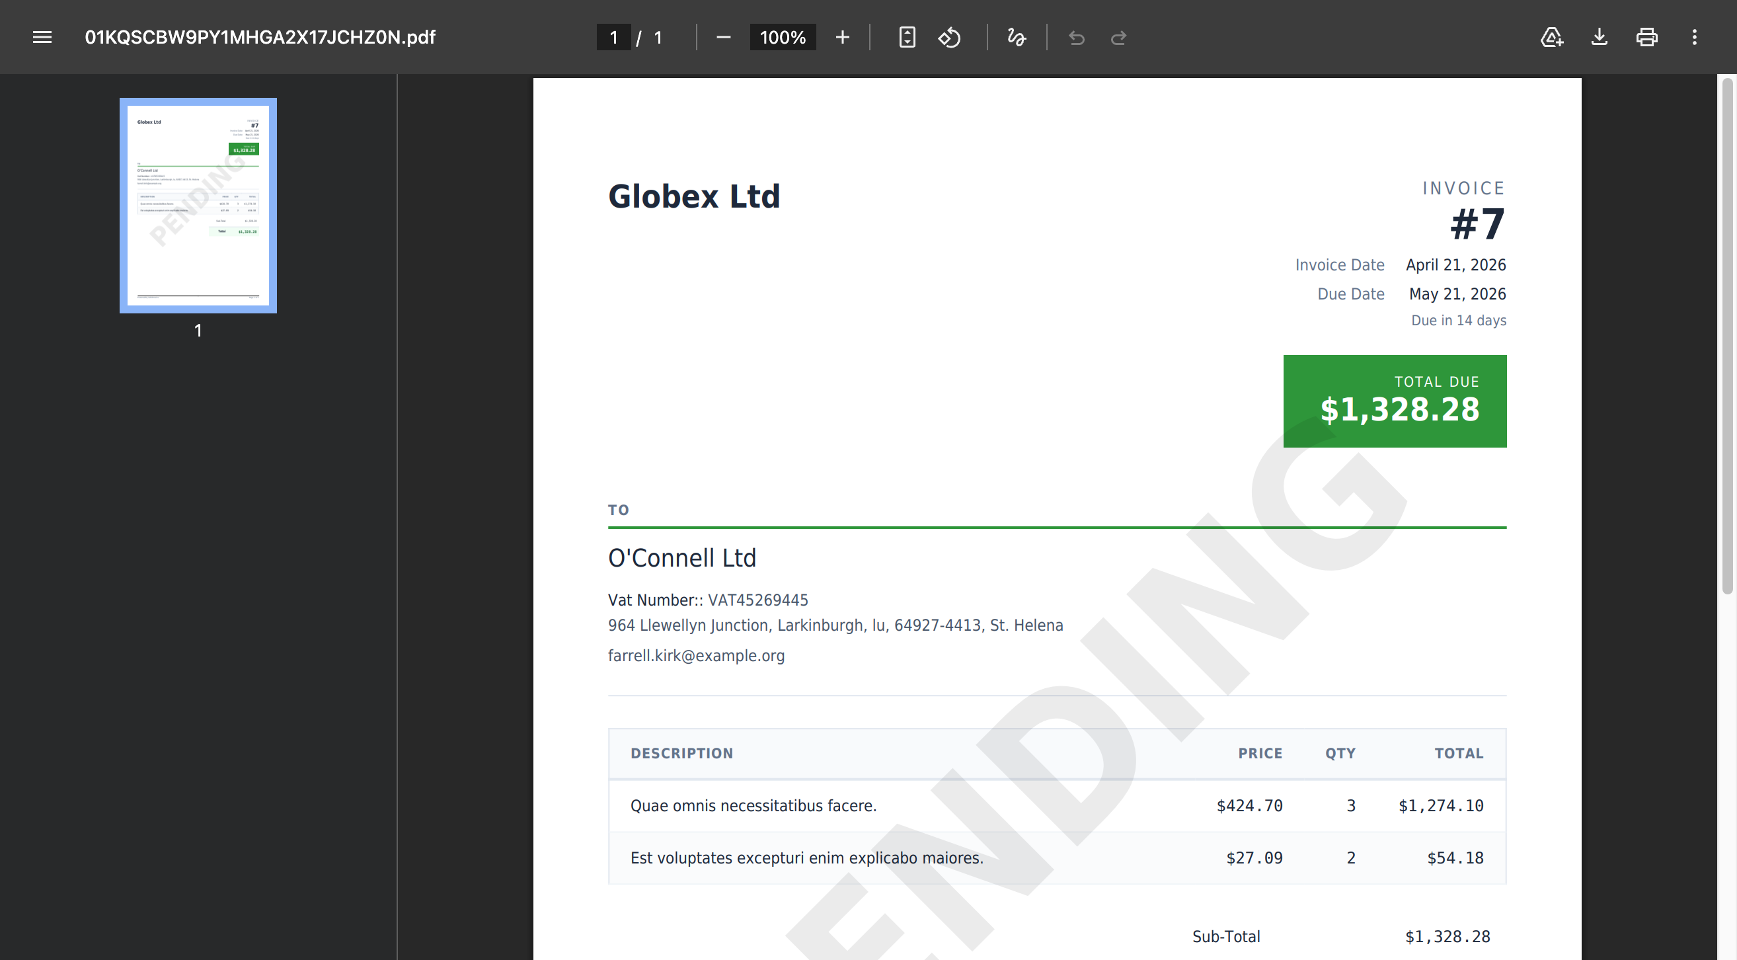Click the quantity 2 cell
Viewport: 1737px width, 960px height.
point(1350,858)
